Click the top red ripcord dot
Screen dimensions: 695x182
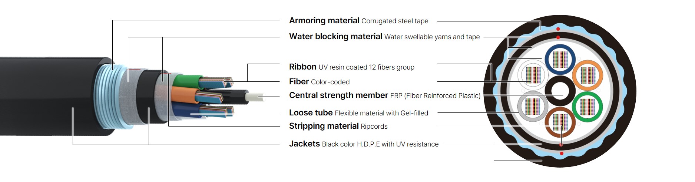(x=558, y=28)
